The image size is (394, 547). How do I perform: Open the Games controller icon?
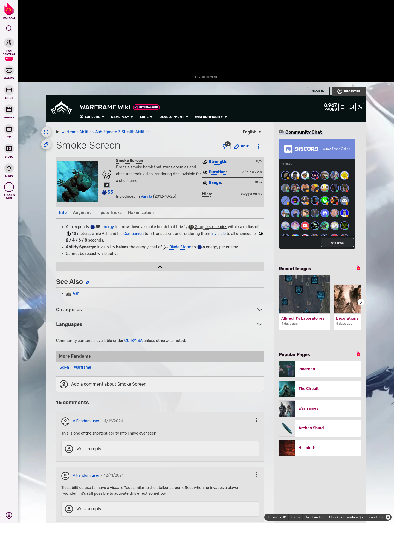(9, 70)
